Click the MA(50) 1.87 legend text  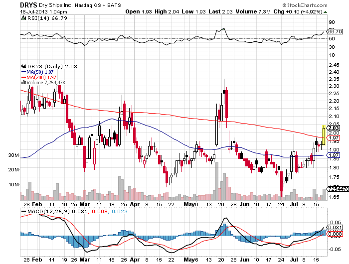click(40, 72)
